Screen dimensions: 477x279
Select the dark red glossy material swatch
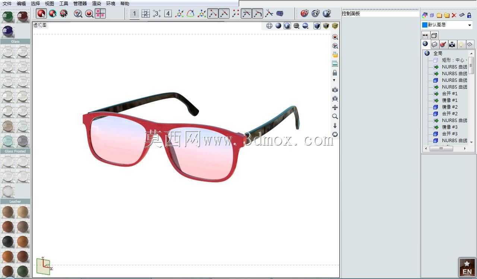tap(23, 17)
